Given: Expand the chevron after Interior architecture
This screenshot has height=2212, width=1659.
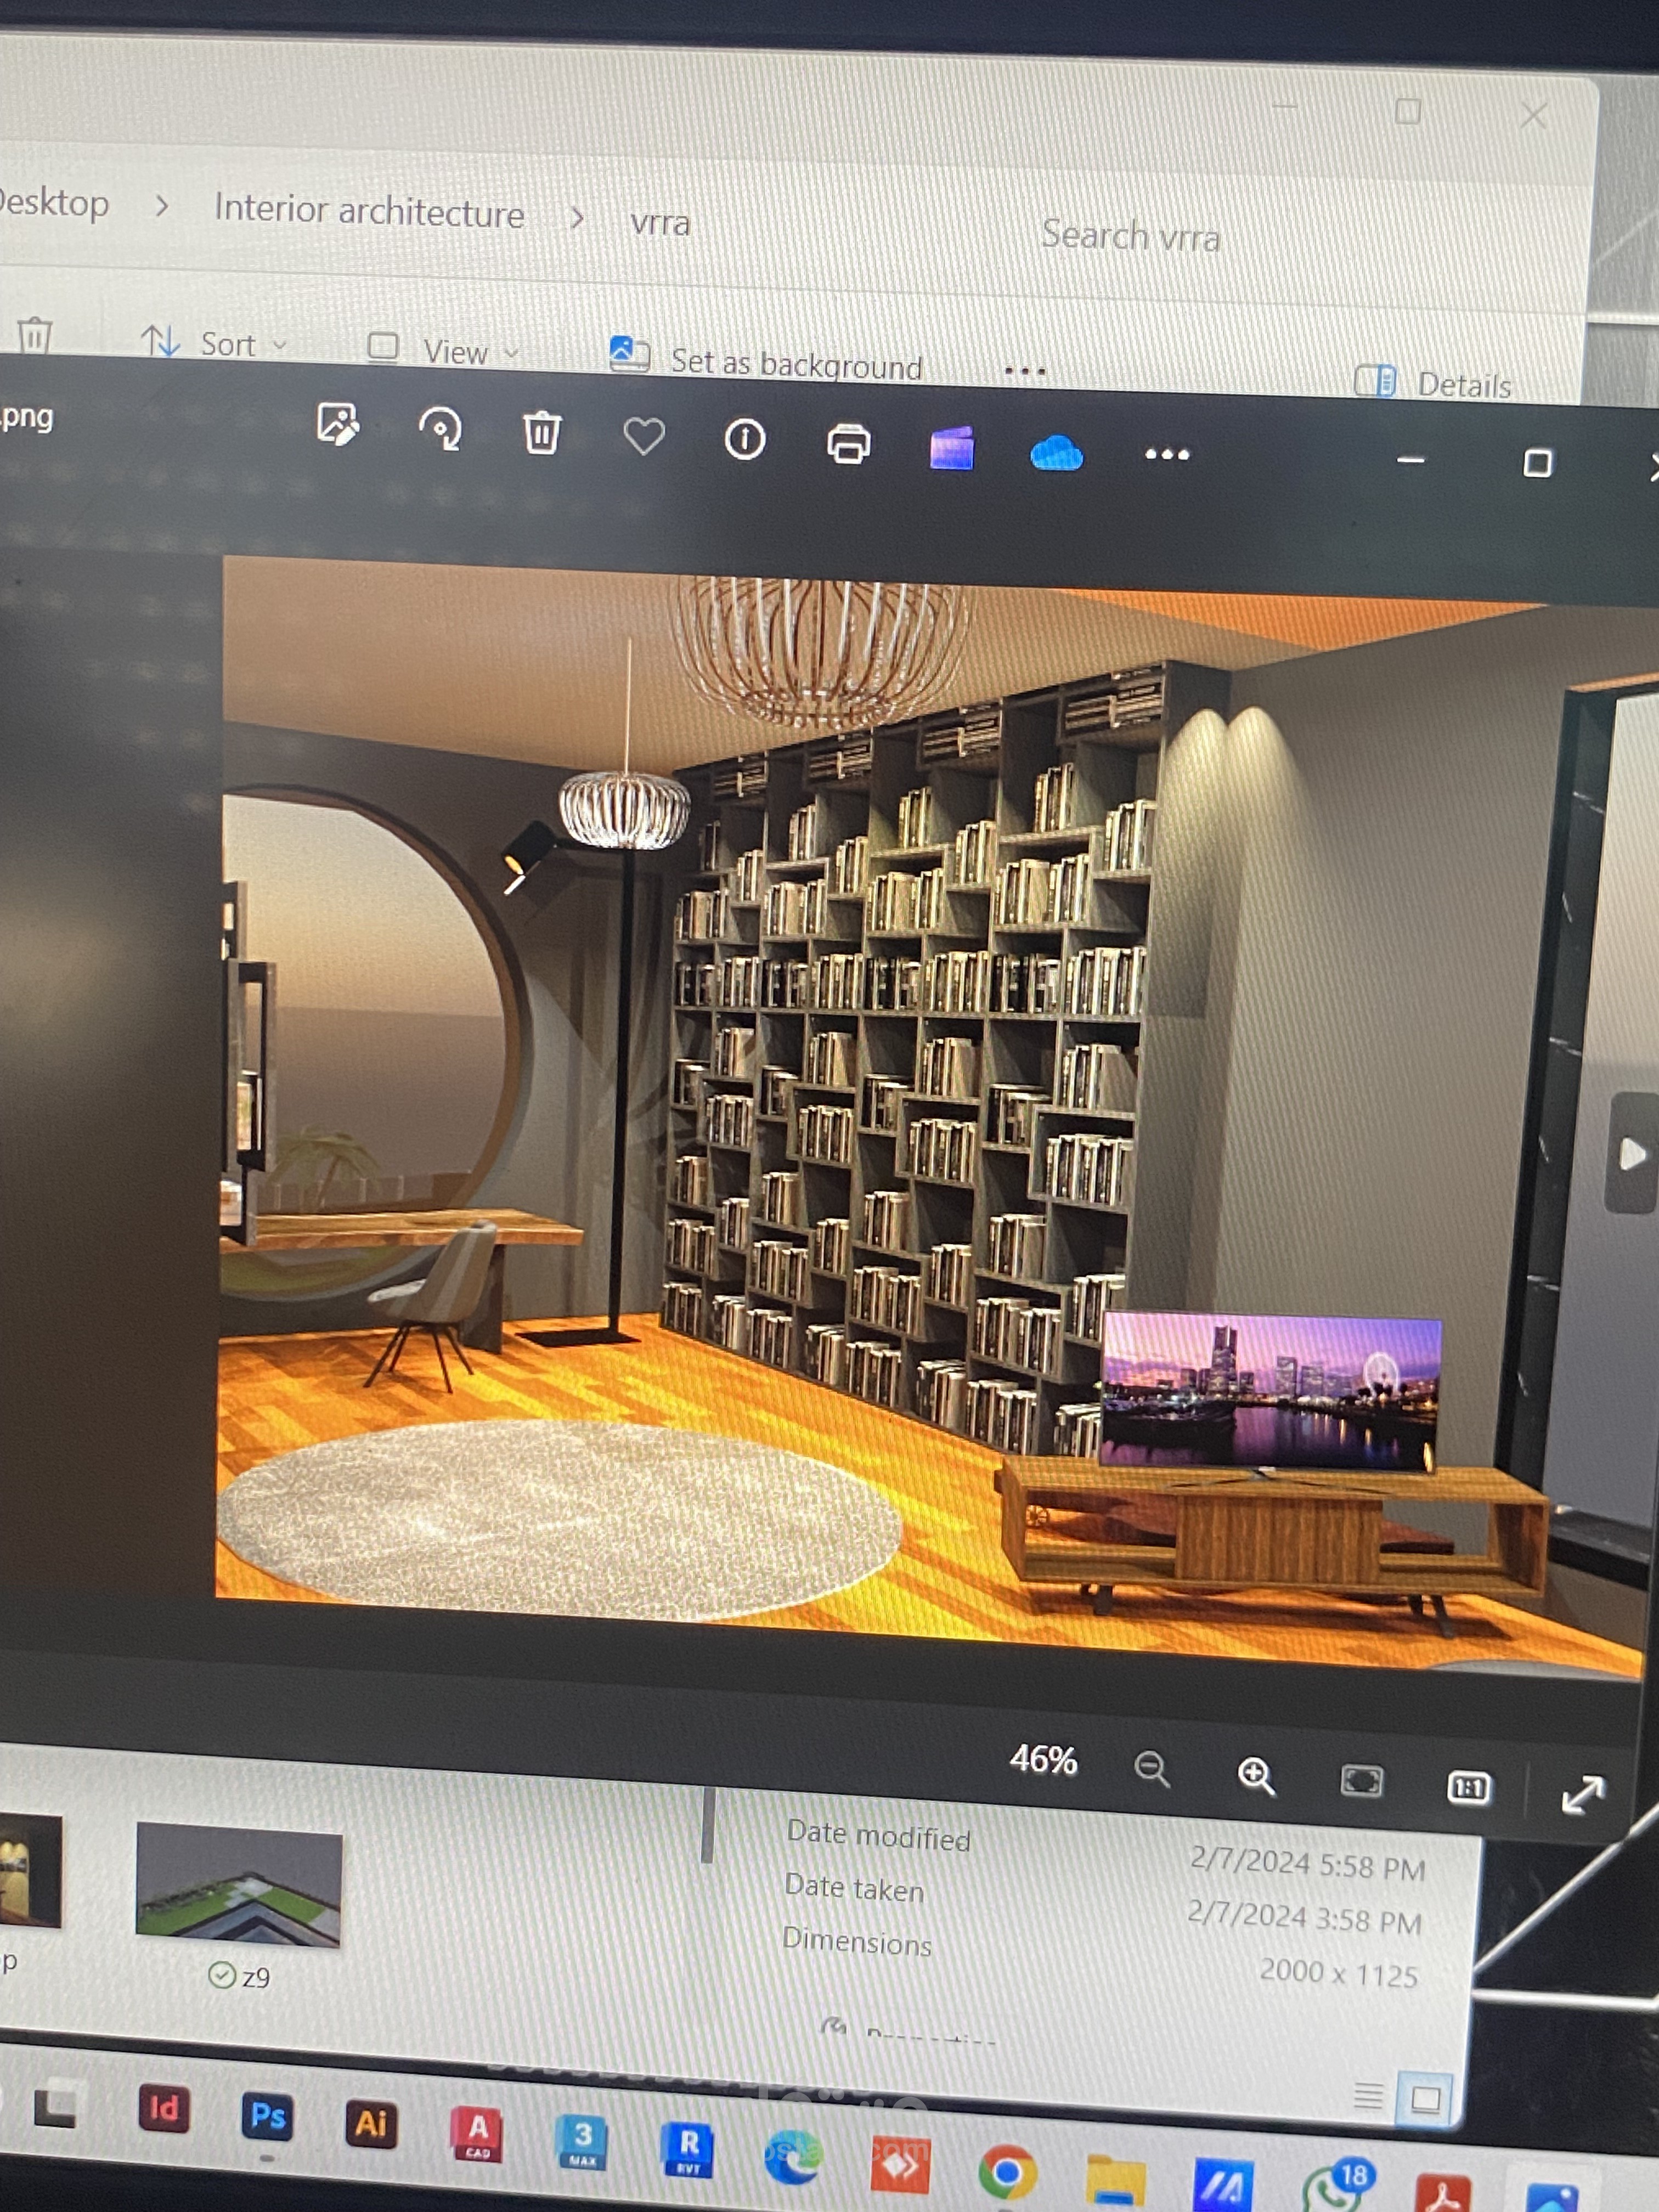Looking at the screenshot, I should pos(576,218).
